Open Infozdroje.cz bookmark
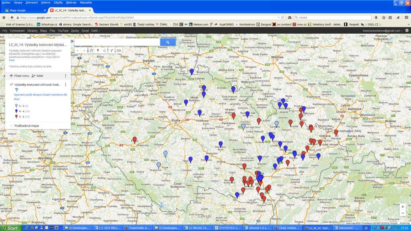This screenshot has width=411, height=231. [x=47, y=24]
